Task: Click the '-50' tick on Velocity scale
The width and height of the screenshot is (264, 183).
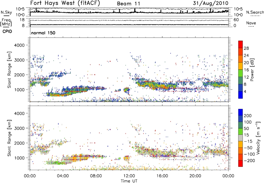Action: point(248,148)
